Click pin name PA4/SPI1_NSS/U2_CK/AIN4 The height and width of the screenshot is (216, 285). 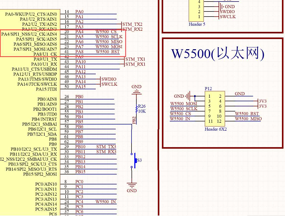[x=29, y=34]
